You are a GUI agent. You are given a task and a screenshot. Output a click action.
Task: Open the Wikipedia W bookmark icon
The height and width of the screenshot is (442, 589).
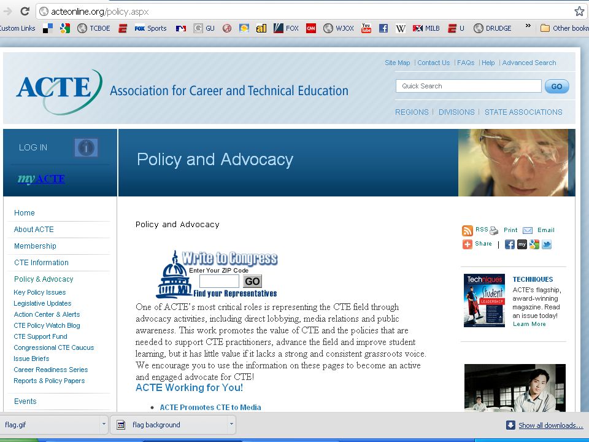(401, 28)
